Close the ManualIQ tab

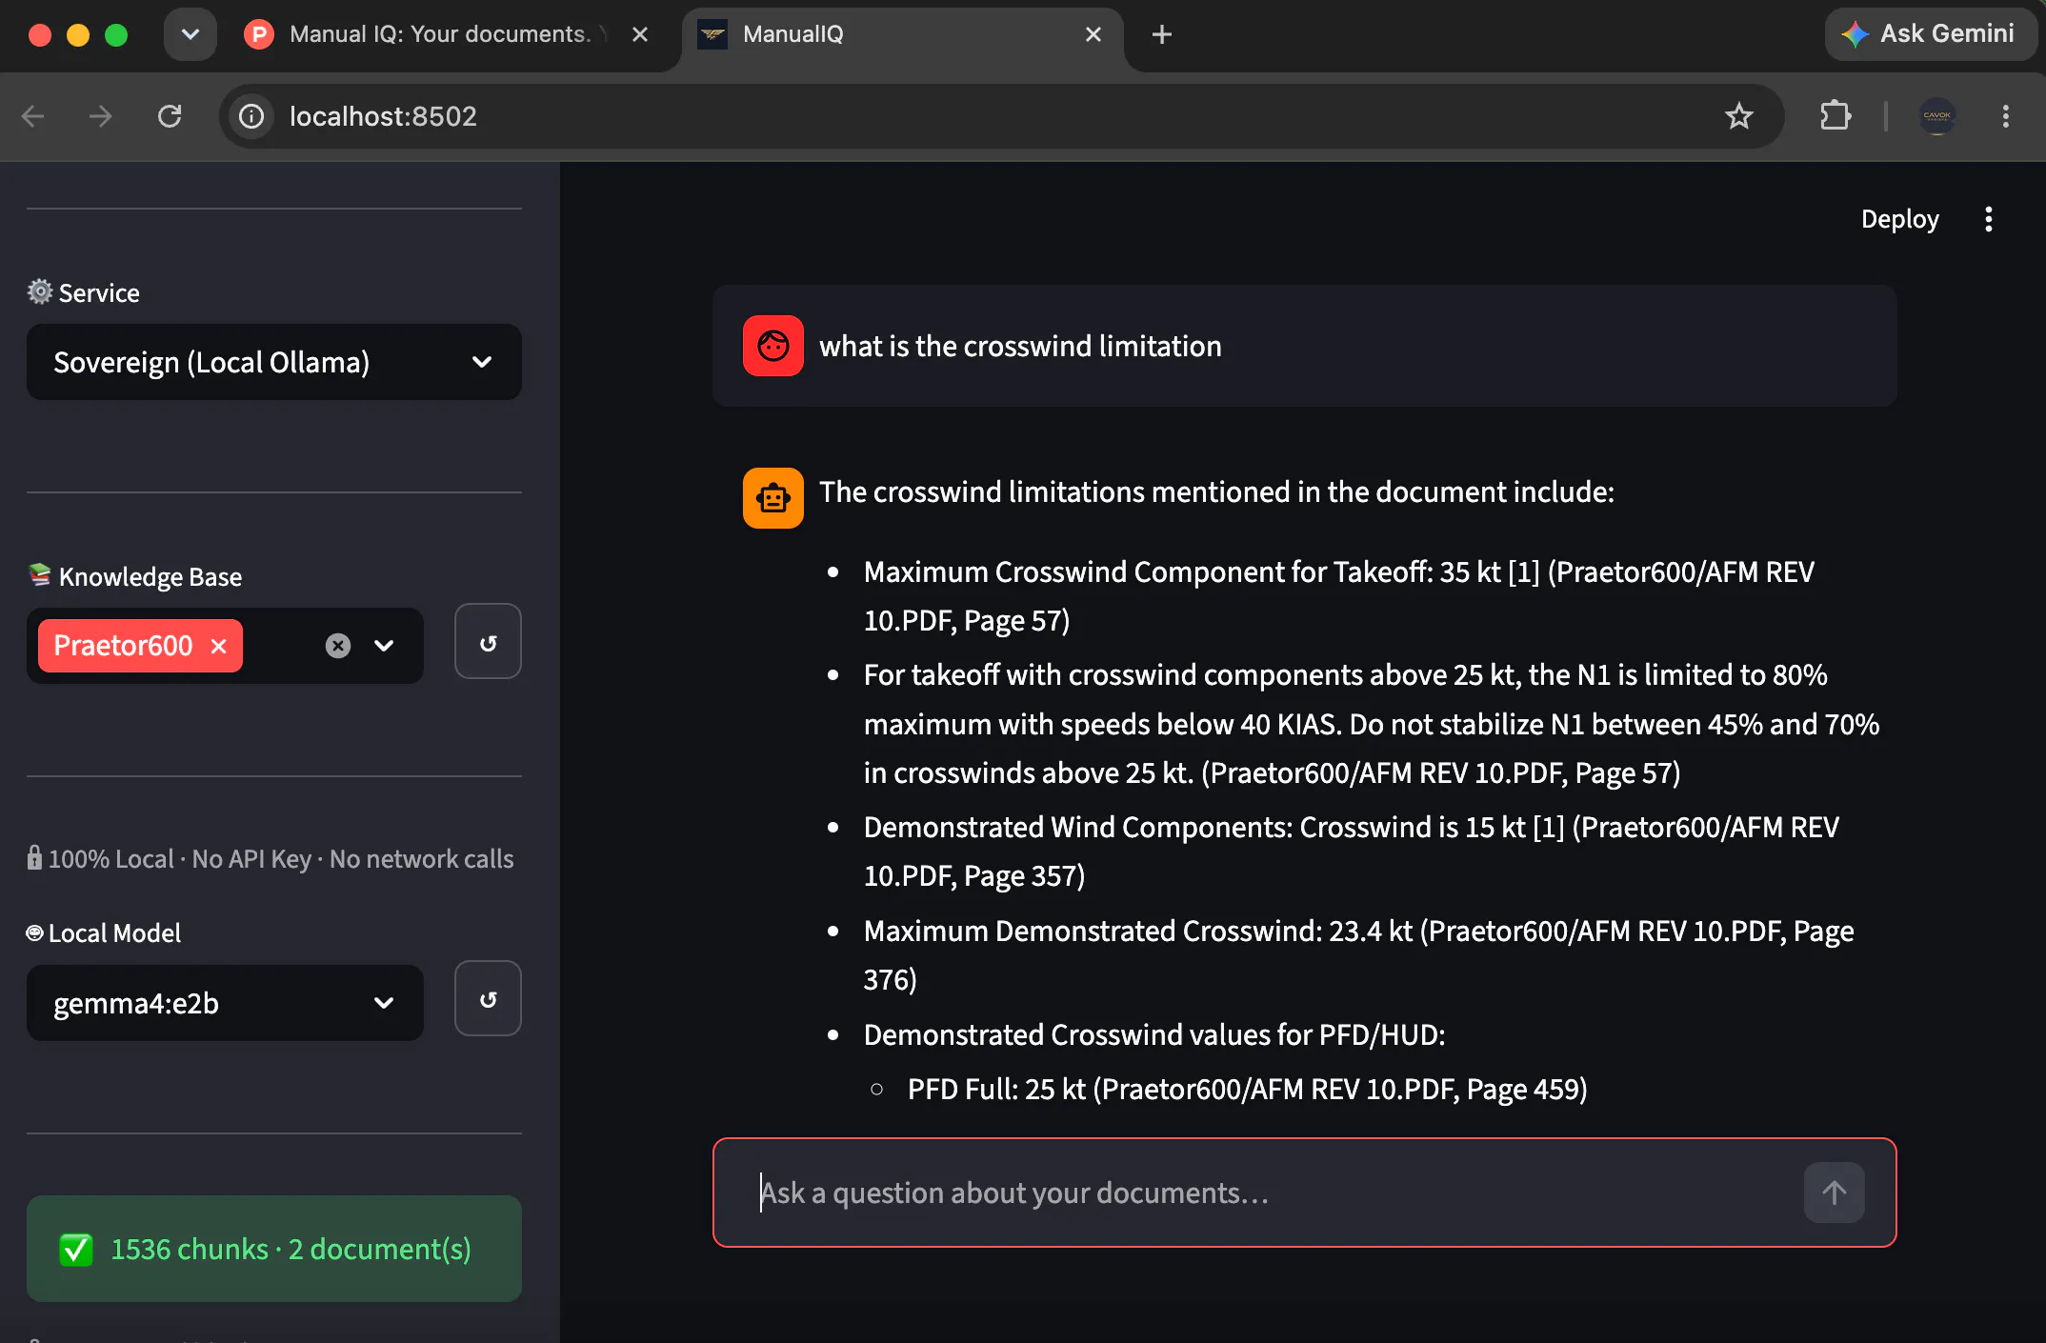click(1093, 35)
